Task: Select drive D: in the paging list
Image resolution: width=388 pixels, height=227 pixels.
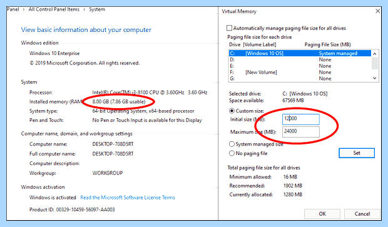Action: [300, 59]
